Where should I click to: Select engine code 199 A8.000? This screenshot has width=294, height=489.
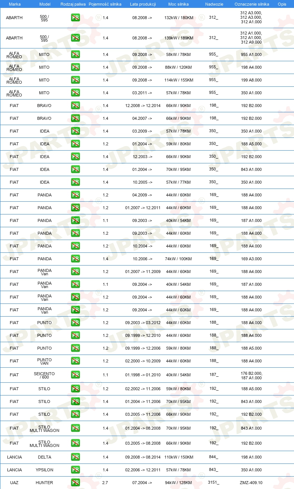point(251,80)
